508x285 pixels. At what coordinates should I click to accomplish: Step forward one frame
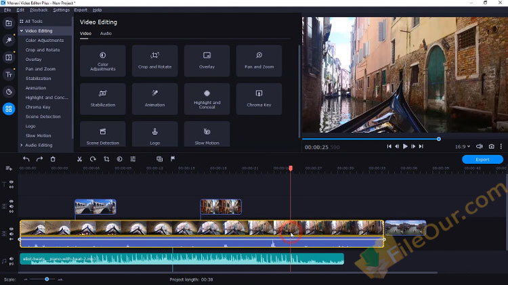pyautogui.click(x=413, y=146)
